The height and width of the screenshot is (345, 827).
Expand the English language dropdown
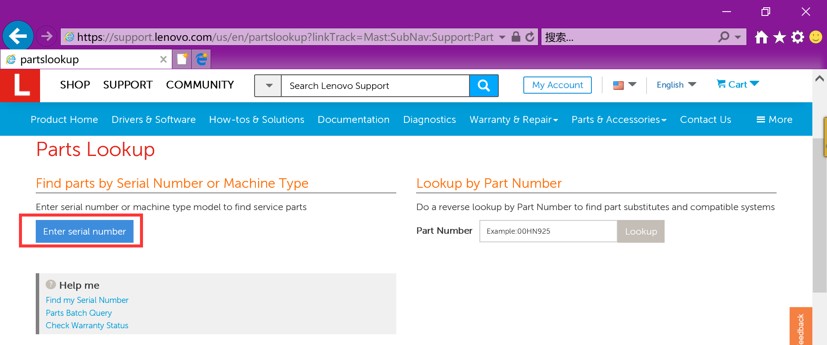676,85
